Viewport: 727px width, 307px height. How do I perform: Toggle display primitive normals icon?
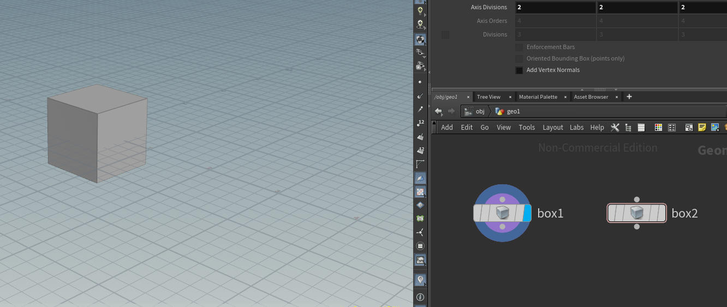pyautogui.click(x=420, y=137)
